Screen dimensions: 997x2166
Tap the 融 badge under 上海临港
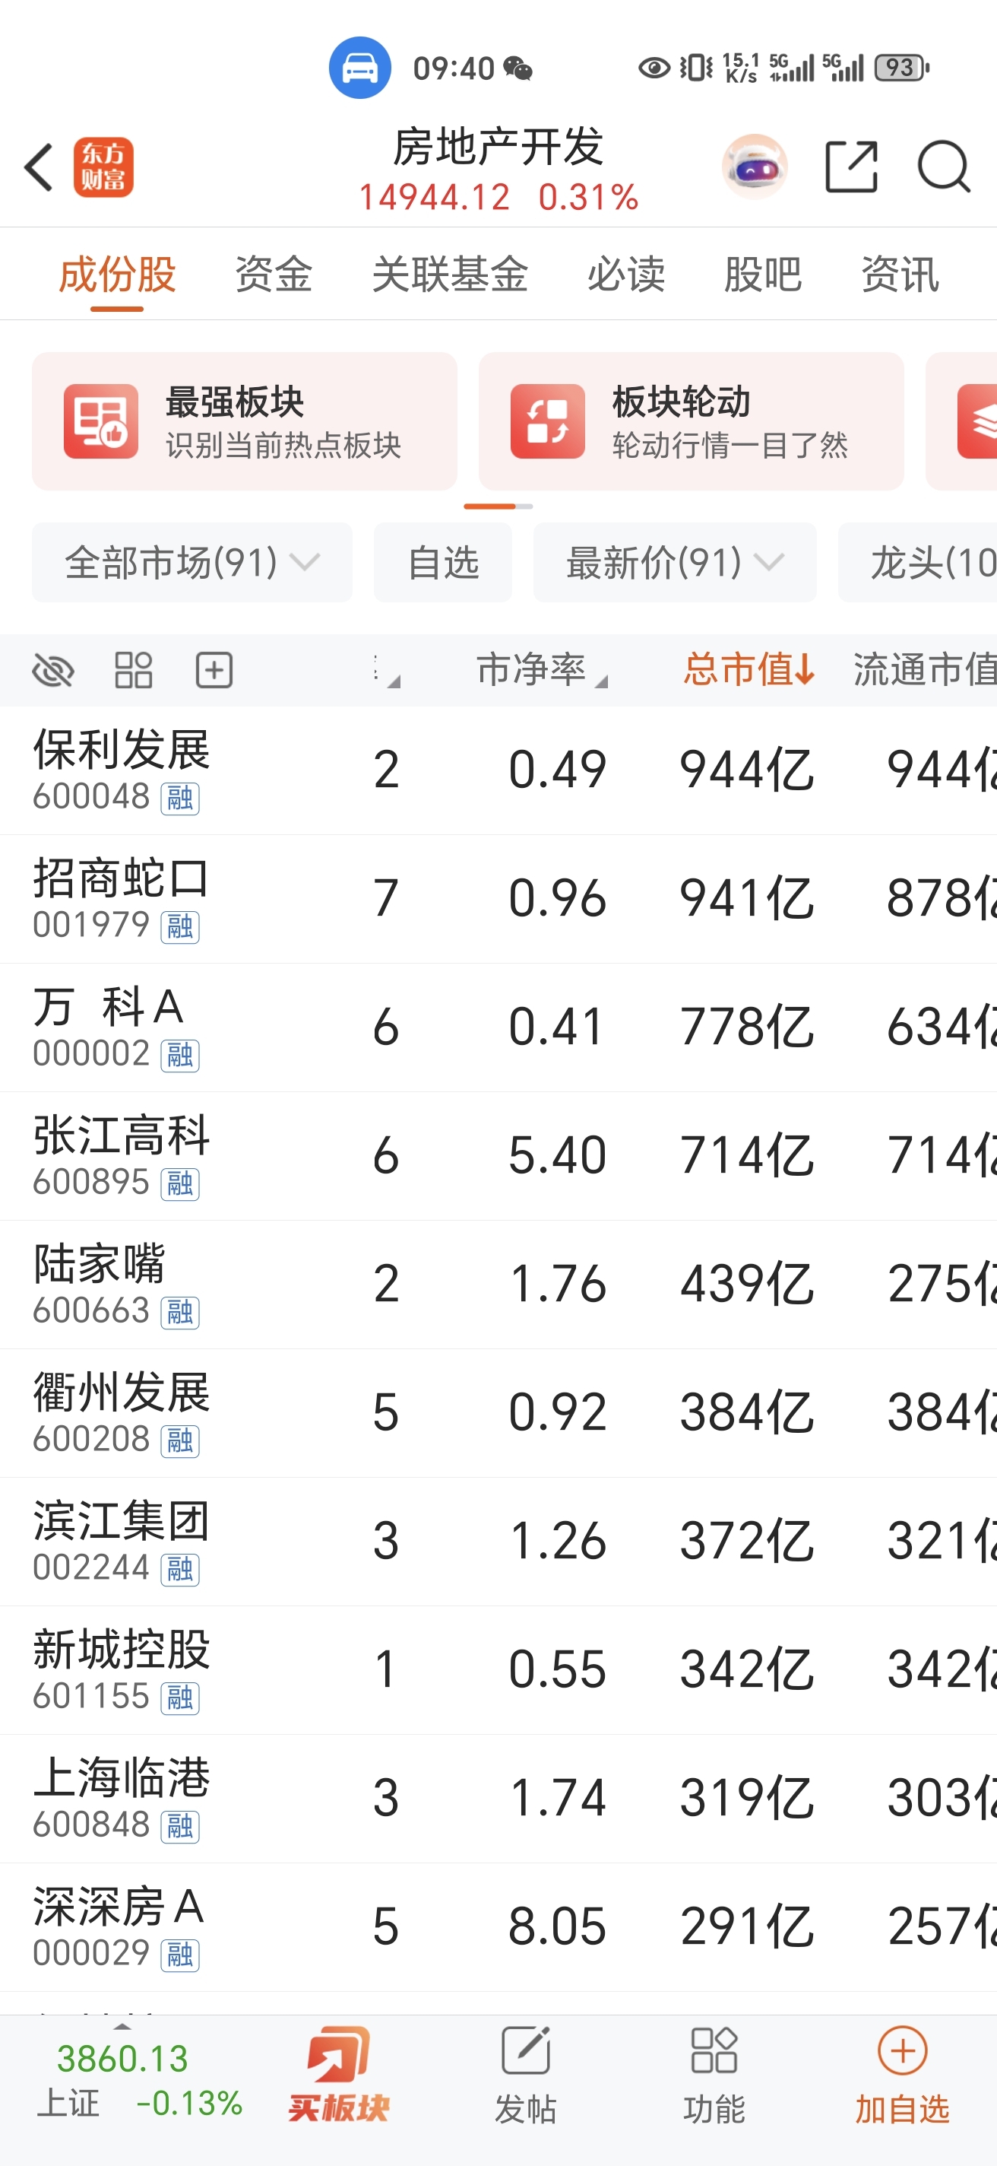[x=180, y=1827]
